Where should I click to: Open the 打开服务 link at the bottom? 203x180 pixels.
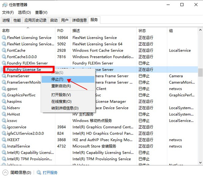[50, 173]
